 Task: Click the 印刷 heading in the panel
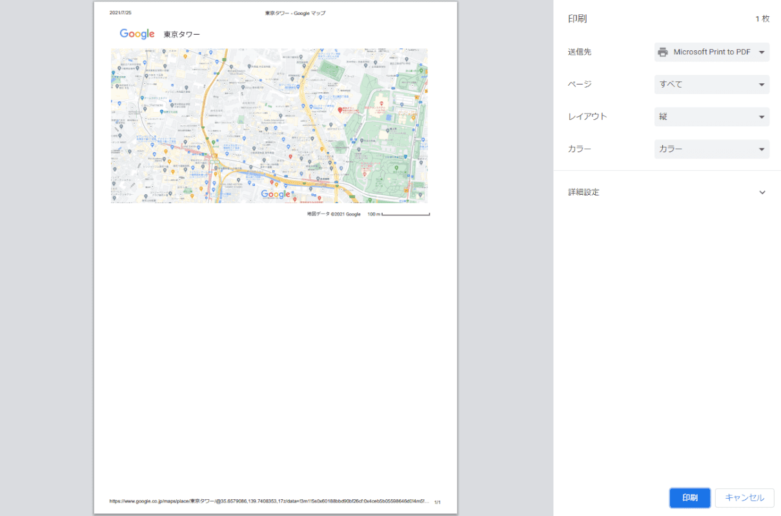pyautogui.click(x=577, y=19)
